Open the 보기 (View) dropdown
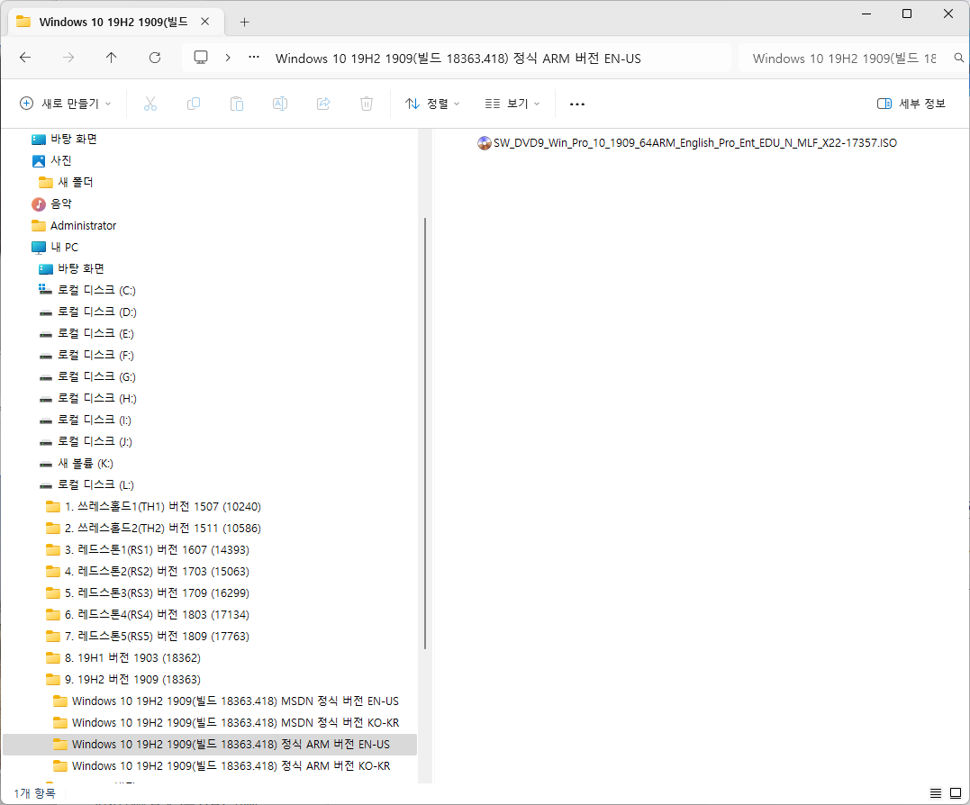This screenshot has width=970, height=805. [512, 104]
